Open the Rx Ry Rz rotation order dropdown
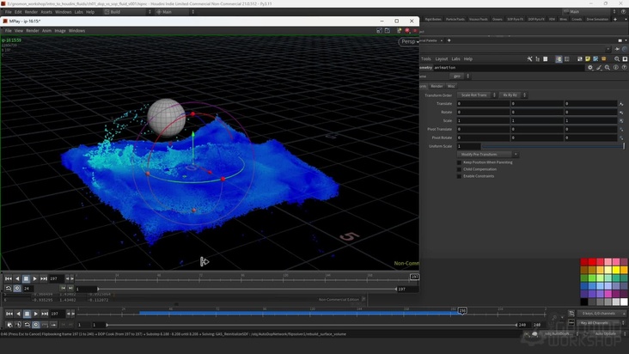 (513, 95)
